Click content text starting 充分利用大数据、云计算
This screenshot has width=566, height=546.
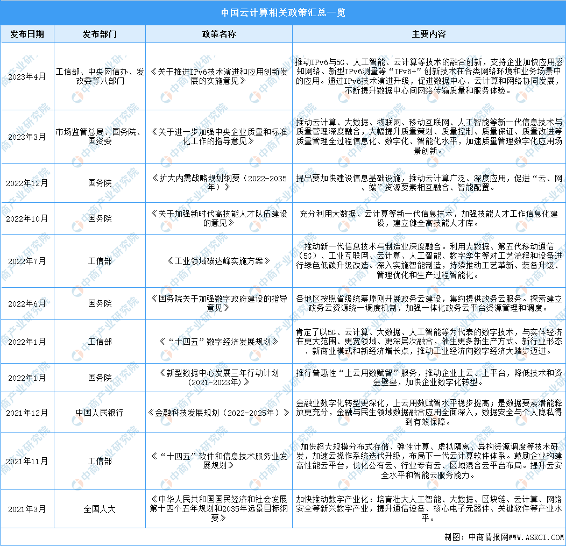pos(429,218)
